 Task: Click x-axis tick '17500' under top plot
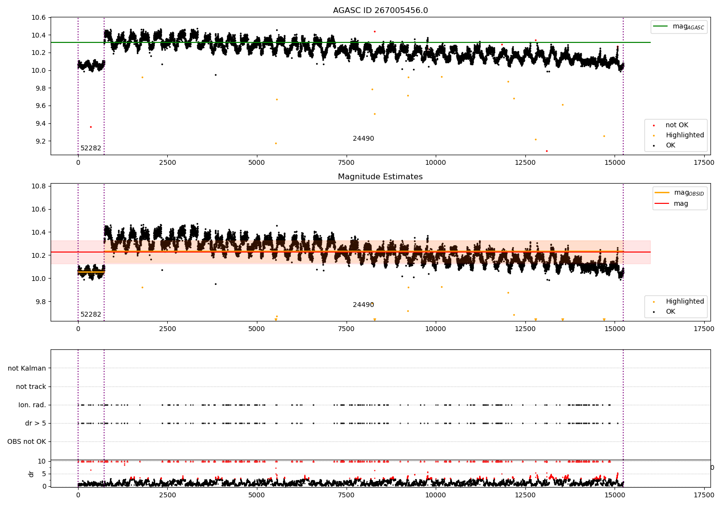click(704, 163)
